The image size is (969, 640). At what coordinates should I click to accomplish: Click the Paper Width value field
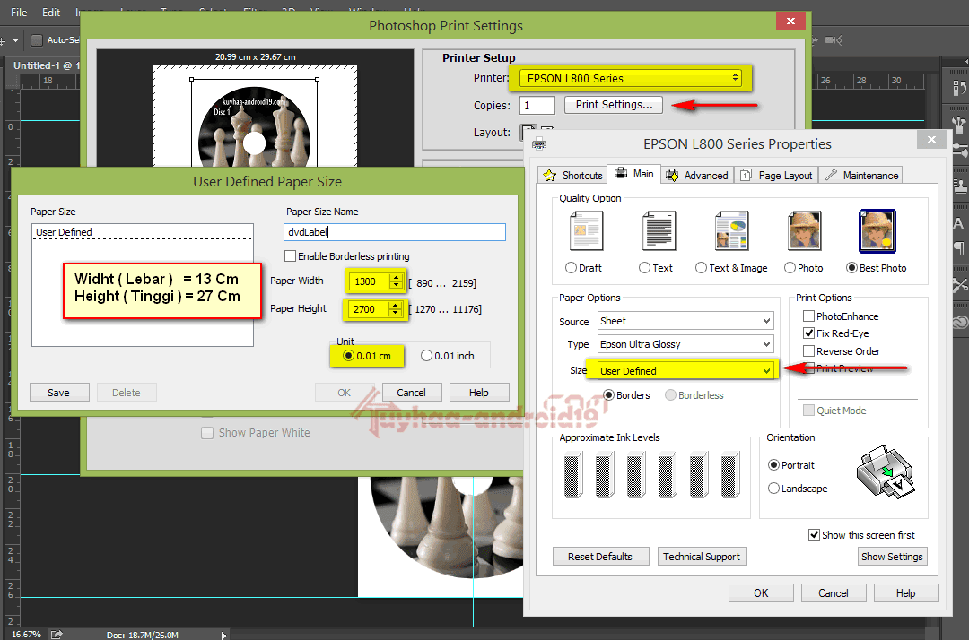pos(369,281)
